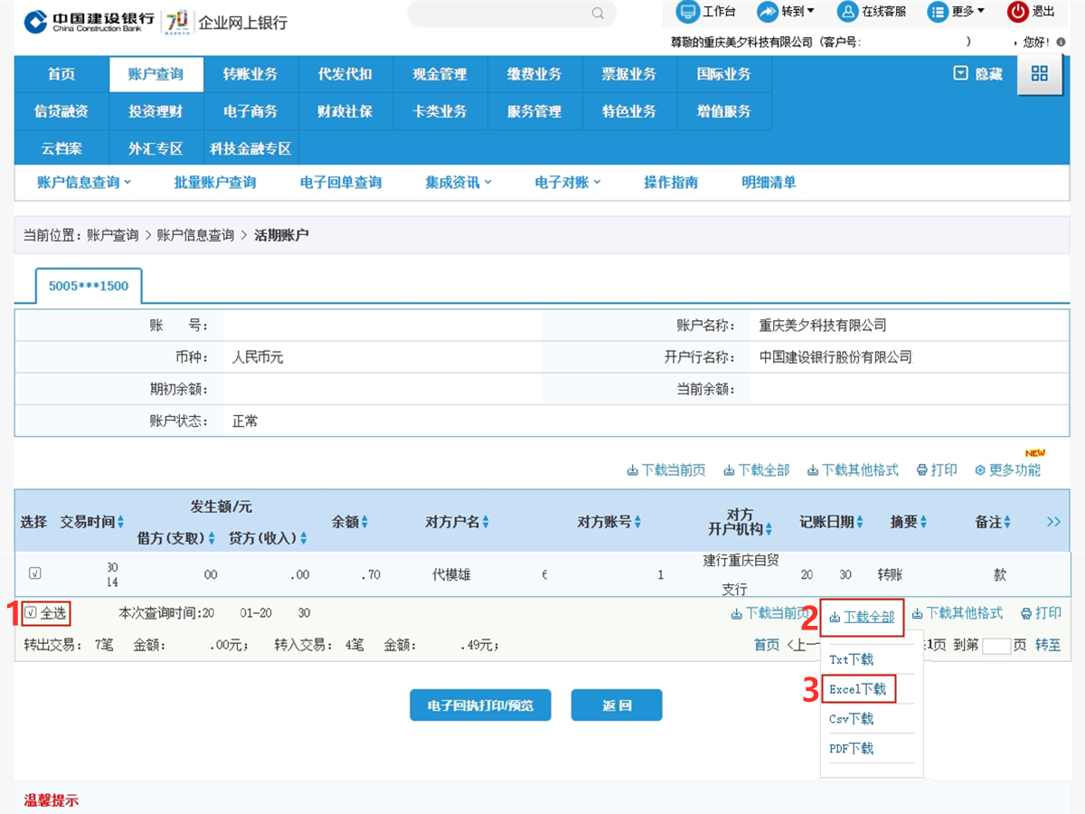Open 更多功能 gear icon
This screenshot has width=1085, height=814.
tap(980, 470)
